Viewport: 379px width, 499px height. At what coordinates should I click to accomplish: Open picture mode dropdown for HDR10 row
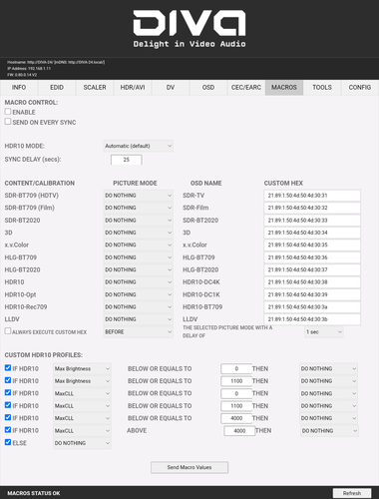[x=138, y=282]
